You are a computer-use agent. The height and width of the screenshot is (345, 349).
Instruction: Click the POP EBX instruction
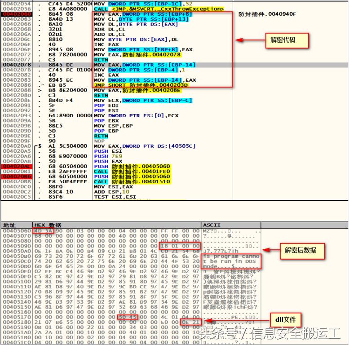(x=106, y=121)
